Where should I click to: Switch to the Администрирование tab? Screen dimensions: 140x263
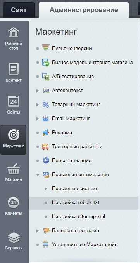[84, 10]
